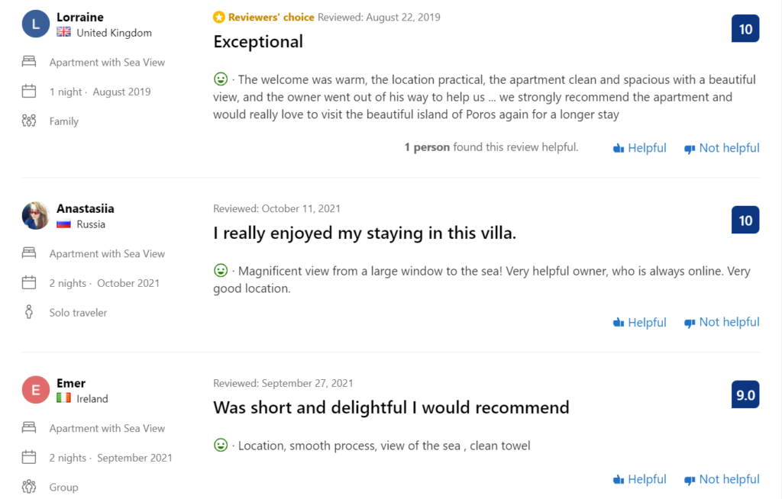Viewport: 782px width, 499px height.
Task: Open Anastasiia's profile photo
Action: pos(36,215)
